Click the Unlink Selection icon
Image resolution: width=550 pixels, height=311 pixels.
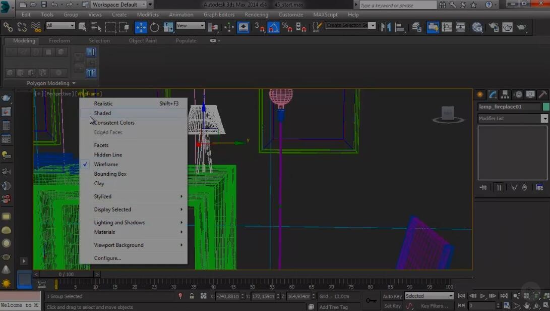pos(22,27)
